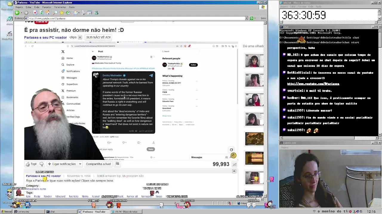Open the Home page icon
Image resolution: width=382 pixels, height=214 pixels.
point(48,13)
